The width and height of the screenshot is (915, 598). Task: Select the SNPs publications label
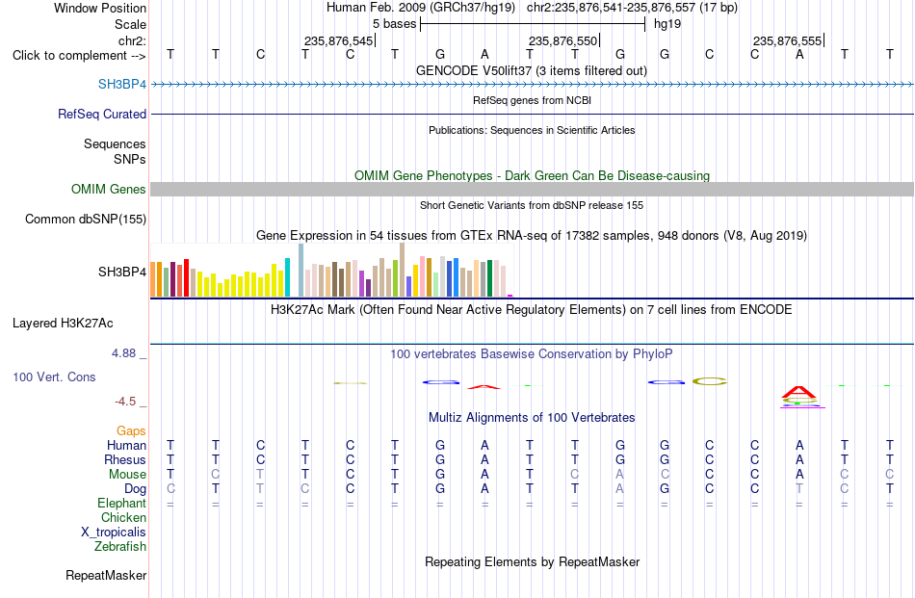click(130, 159)
